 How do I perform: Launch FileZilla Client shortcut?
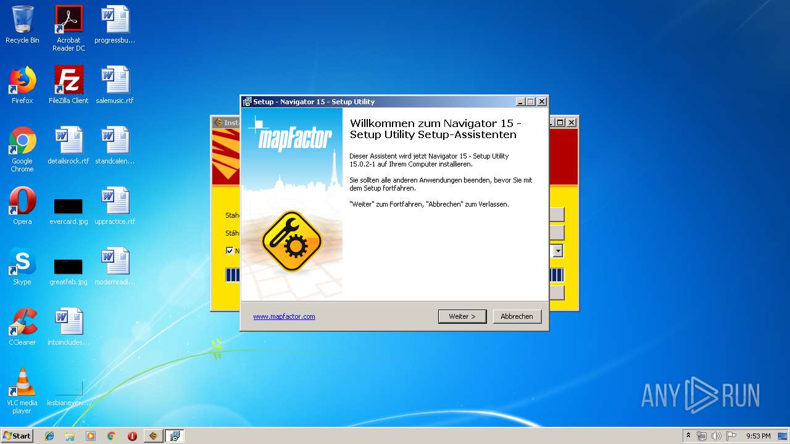(x=69, y=85)
